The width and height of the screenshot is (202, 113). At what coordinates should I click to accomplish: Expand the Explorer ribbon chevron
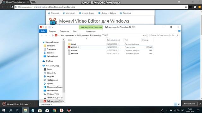176,31
